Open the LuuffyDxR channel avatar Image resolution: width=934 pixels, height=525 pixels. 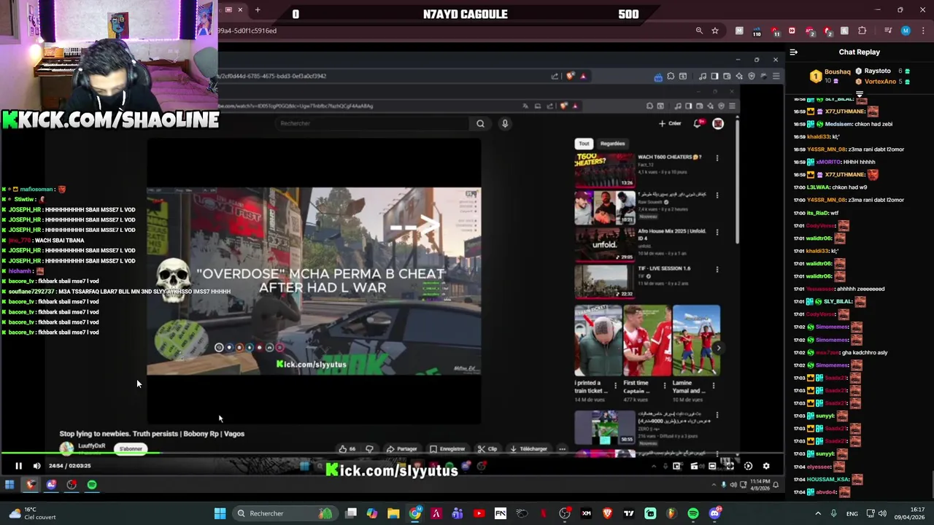point(66,448)
